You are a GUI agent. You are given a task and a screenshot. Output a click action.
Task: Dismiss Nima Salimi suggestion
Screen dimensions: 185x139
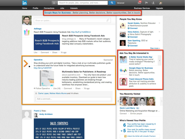(159, 32)
